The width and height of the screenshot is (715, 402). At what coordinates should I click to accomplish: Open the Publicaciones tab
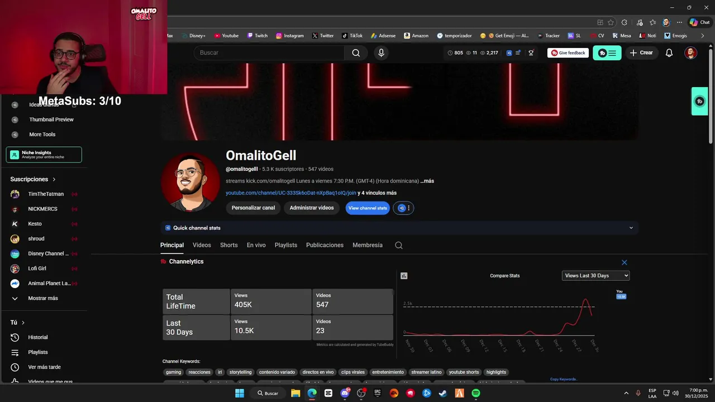click(325, 245)
